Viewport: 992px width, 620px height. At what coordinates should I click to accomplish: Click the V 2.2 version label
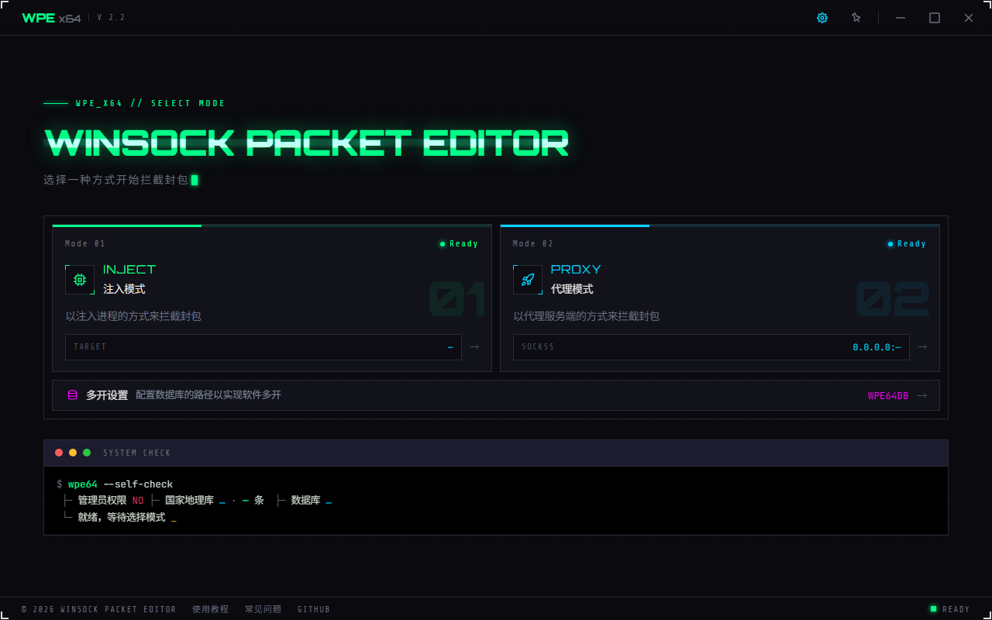(111, 18)
